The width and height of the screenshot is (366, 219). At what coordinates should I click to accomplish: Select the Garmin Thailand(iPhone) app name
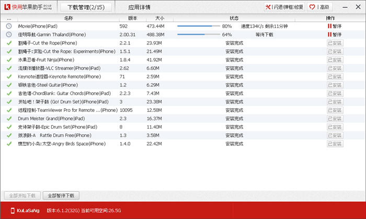tap(52, 34)
